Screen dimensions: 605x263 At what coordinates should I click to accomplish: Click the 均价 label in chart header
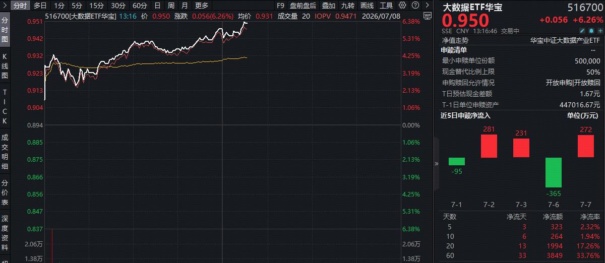pos(245,16)
